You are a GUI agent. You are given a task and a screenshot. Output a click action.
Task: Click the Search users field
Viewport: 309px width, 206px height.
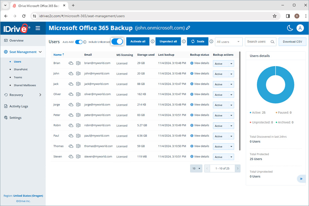pyautogui.click(x=257, y=42)
